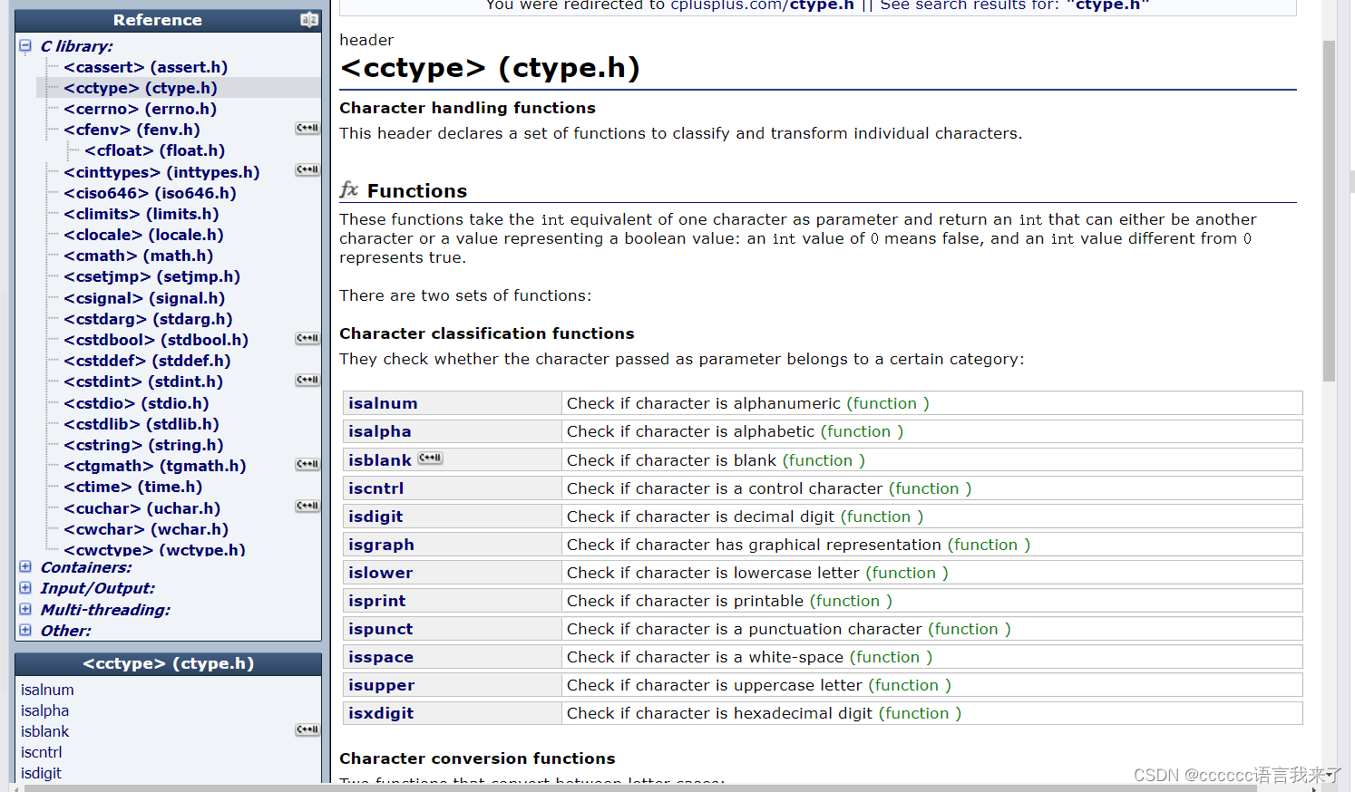Click C++11 badge next to cstdbool

point(308,339)
